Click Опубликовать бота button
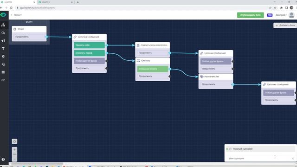297x167 pixels. pos(250,15)
